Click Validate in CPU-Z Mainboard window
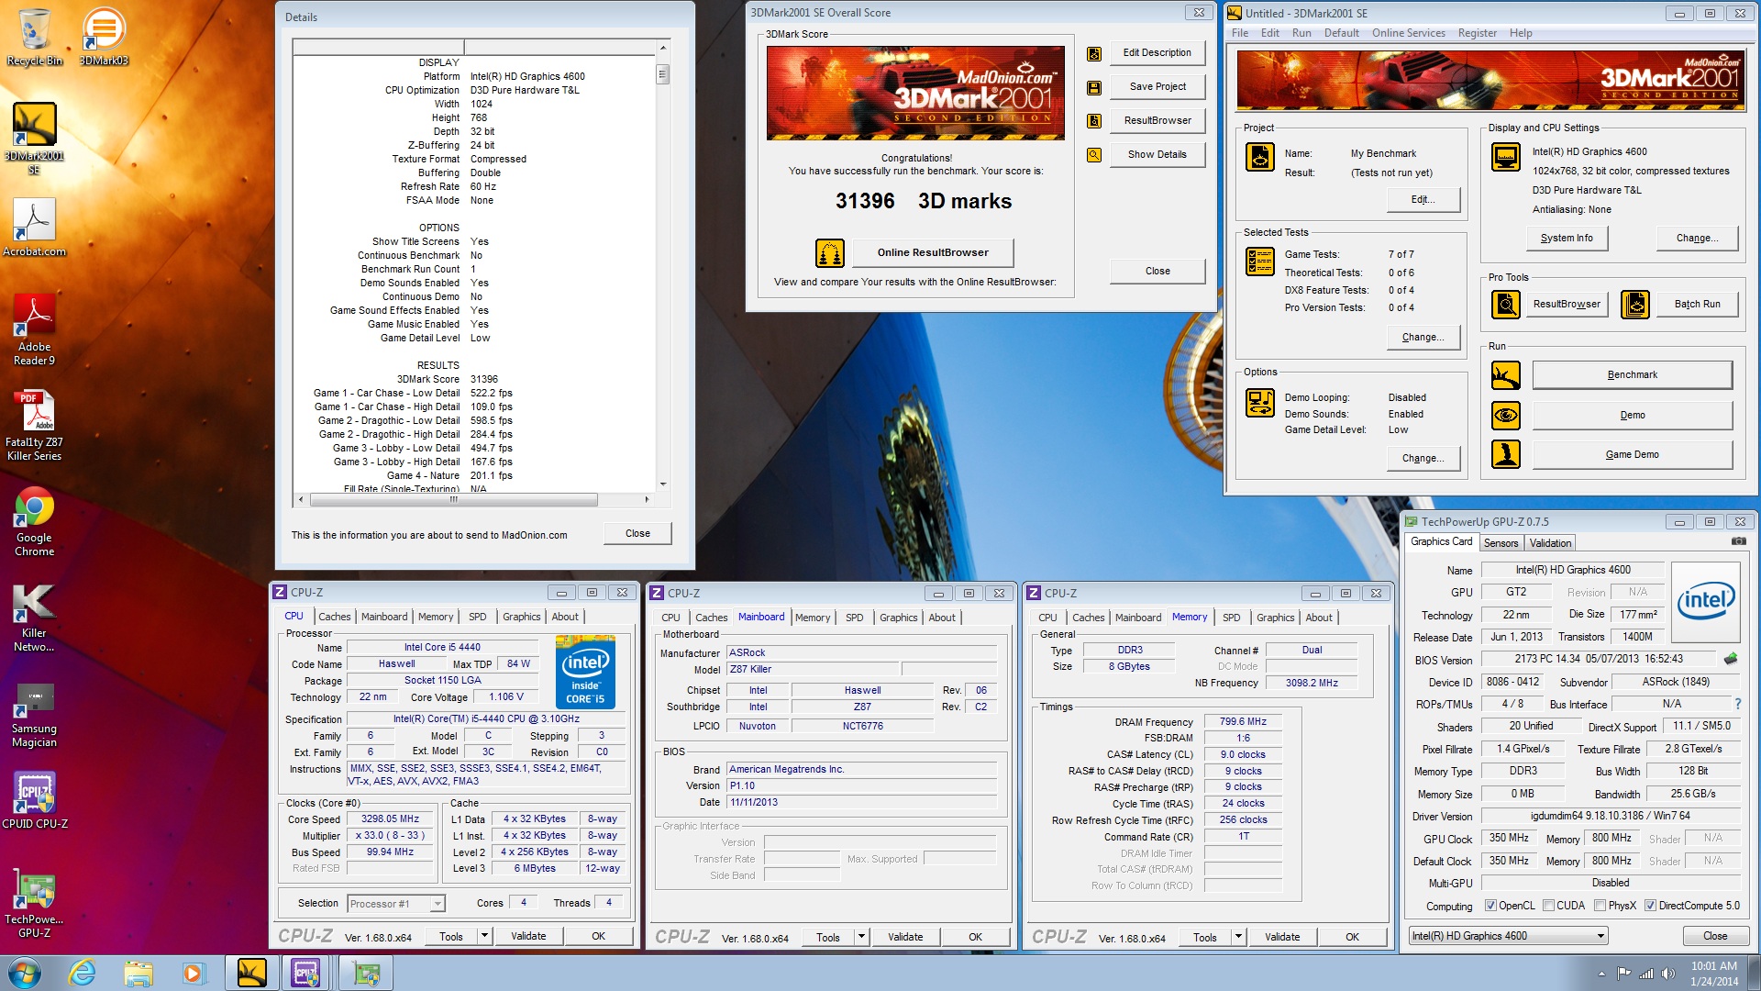This screenshot has width=1761, height=991. [x=905, y=937]
